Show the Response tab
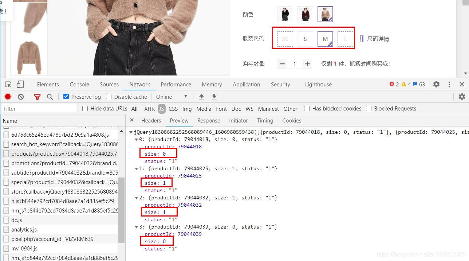This screenshot has width=469, height=261. (x=209, y=120)
